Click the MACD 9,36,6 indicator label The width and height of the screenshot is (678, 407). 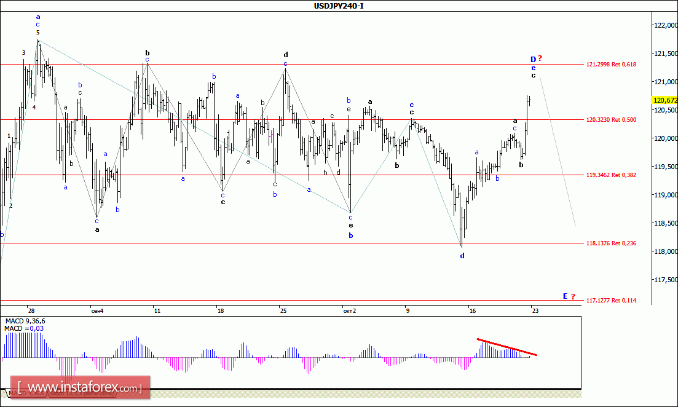point(25,322)
